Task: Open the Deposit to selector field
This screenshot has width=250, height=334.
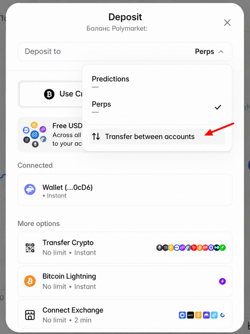Action: (125, 52)
